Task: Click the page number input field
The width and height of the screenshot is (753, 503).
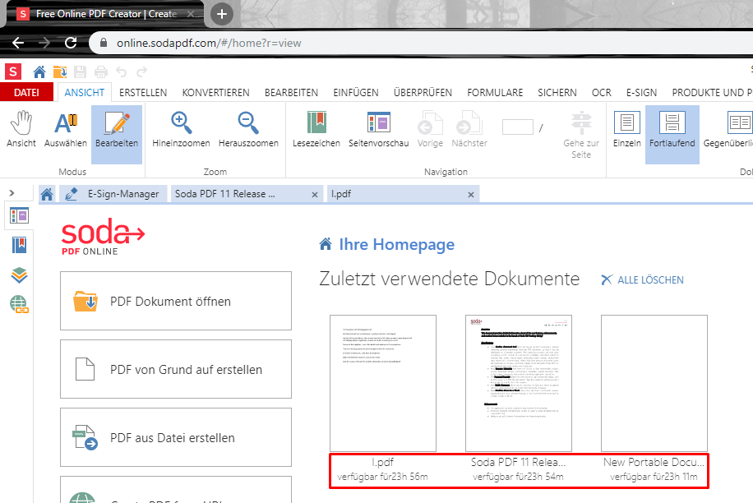Action: coord(517,127)
